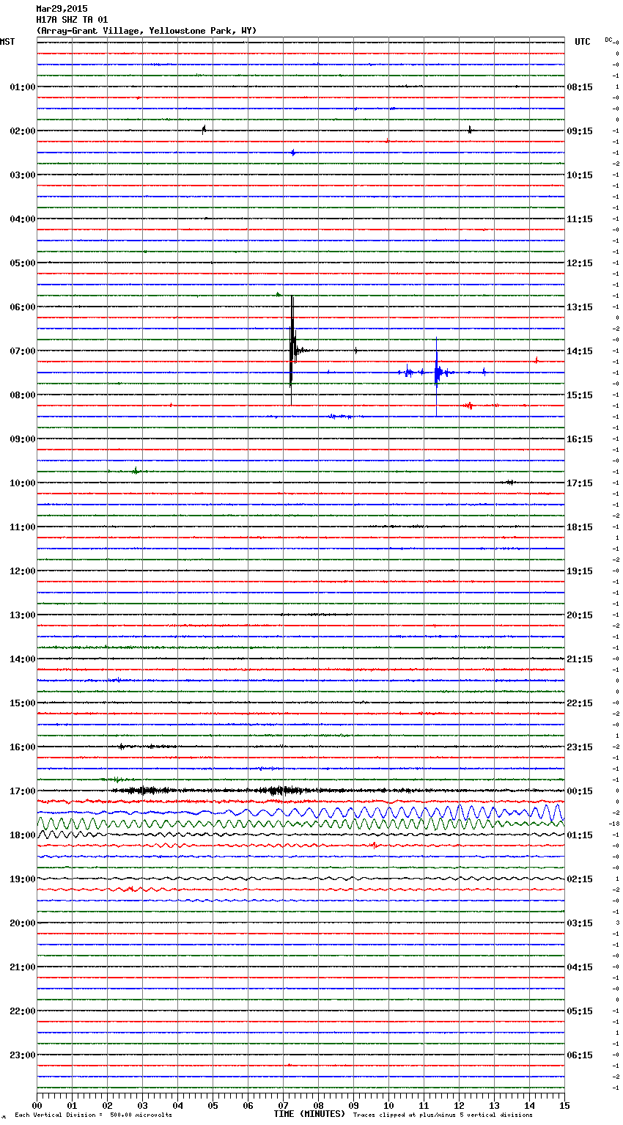Select the 11:00 MST time label
623x1125 pixels.
[22, 527]
